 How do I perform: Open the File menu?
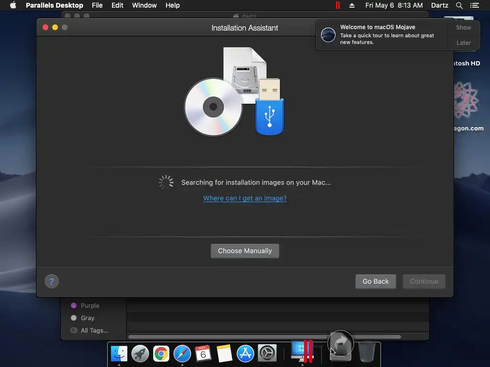97,5
